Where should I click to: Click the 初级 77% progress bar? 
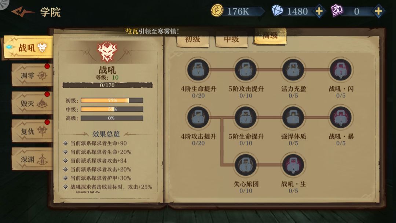click(112, 100)
